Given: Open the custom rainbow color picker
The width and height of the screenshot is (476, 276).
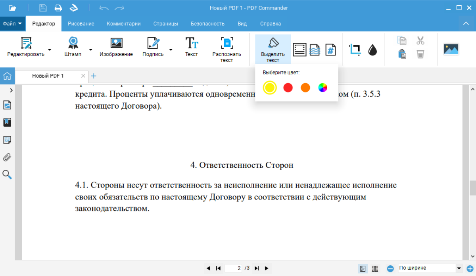Looking at the screenshot, I should [323, 88].
